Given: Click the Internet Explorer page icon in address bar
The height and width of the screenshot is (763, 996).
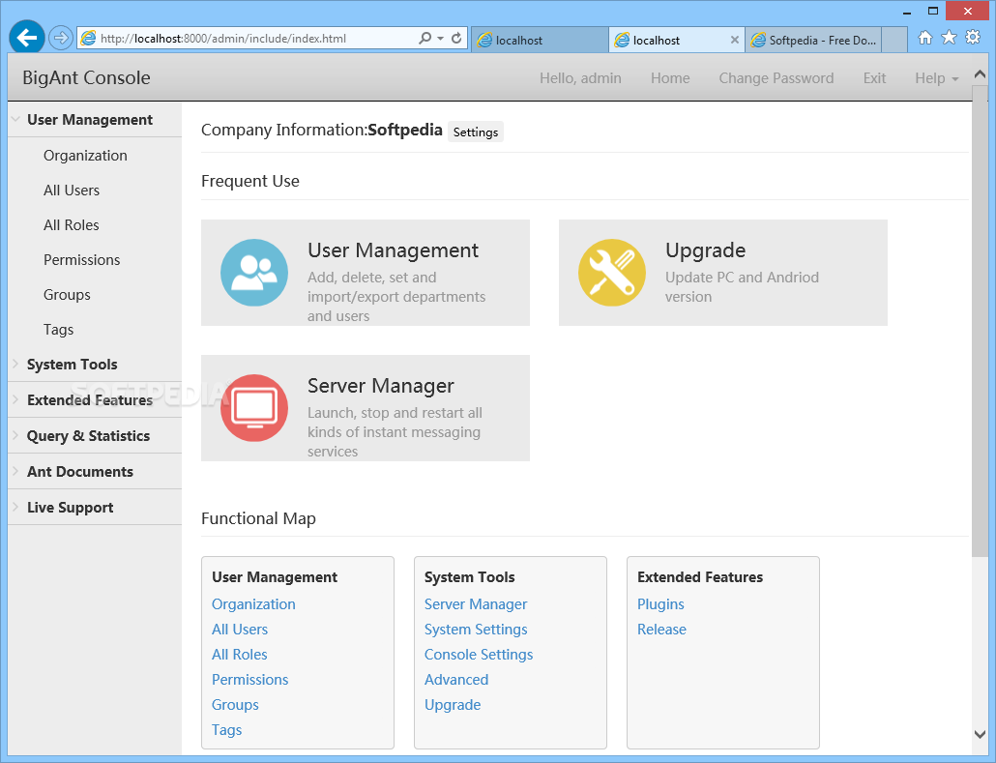Looking at the screenshot, I should [89, 38].
